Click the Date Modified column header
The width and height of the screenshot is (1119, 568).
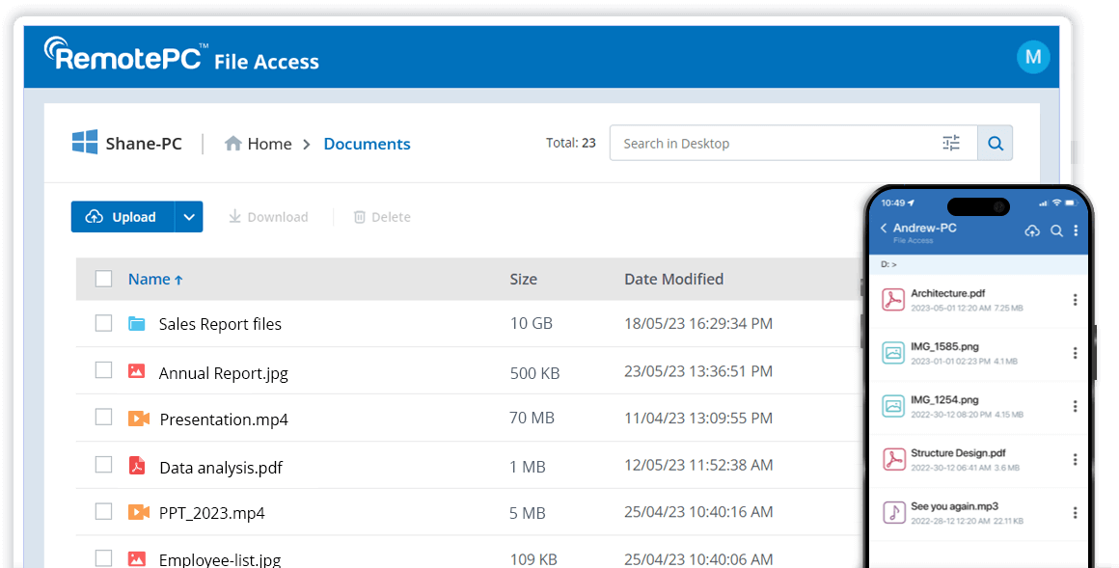(x=673, y=279)
